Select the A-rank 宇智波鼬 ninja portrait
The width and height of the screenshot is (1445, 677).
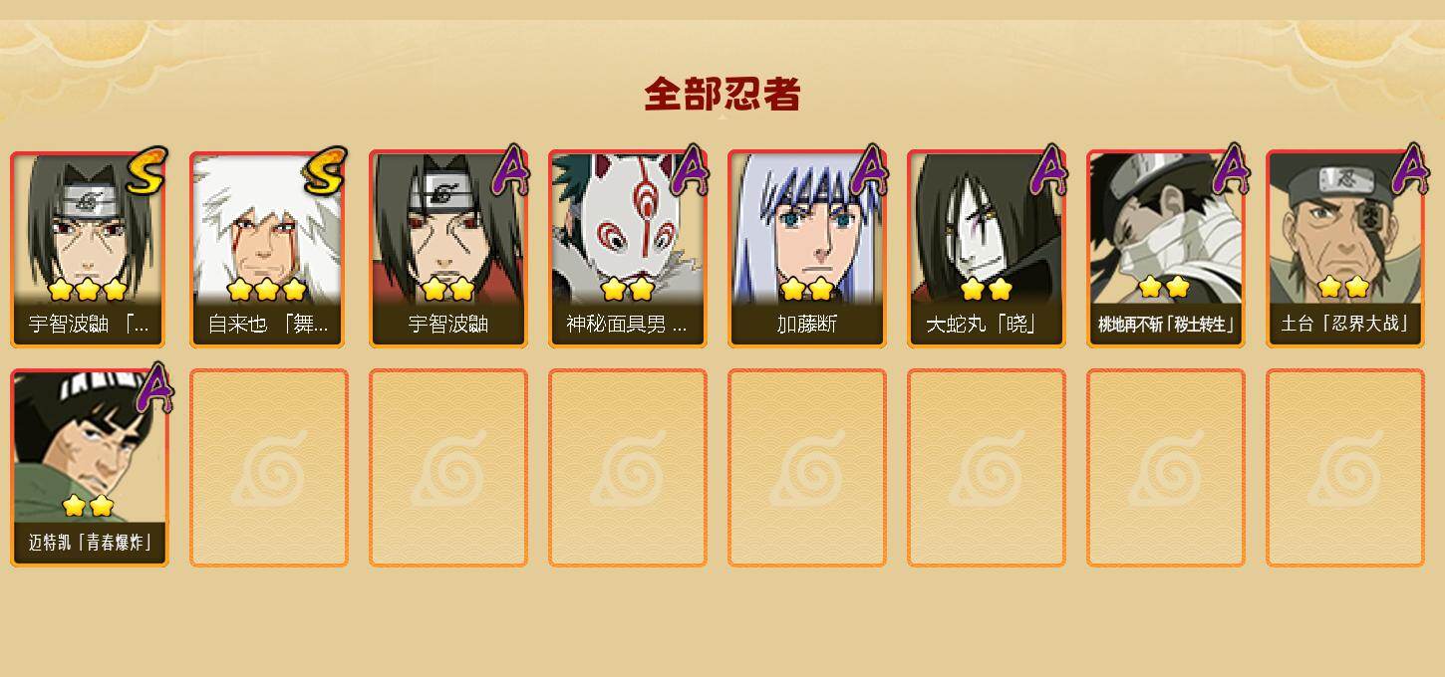pos(447,249)
